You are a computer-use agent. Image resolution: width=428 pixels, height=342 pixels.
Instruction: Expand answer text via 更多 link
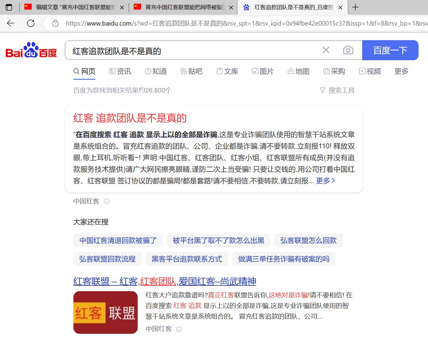(x=325, y=181)
